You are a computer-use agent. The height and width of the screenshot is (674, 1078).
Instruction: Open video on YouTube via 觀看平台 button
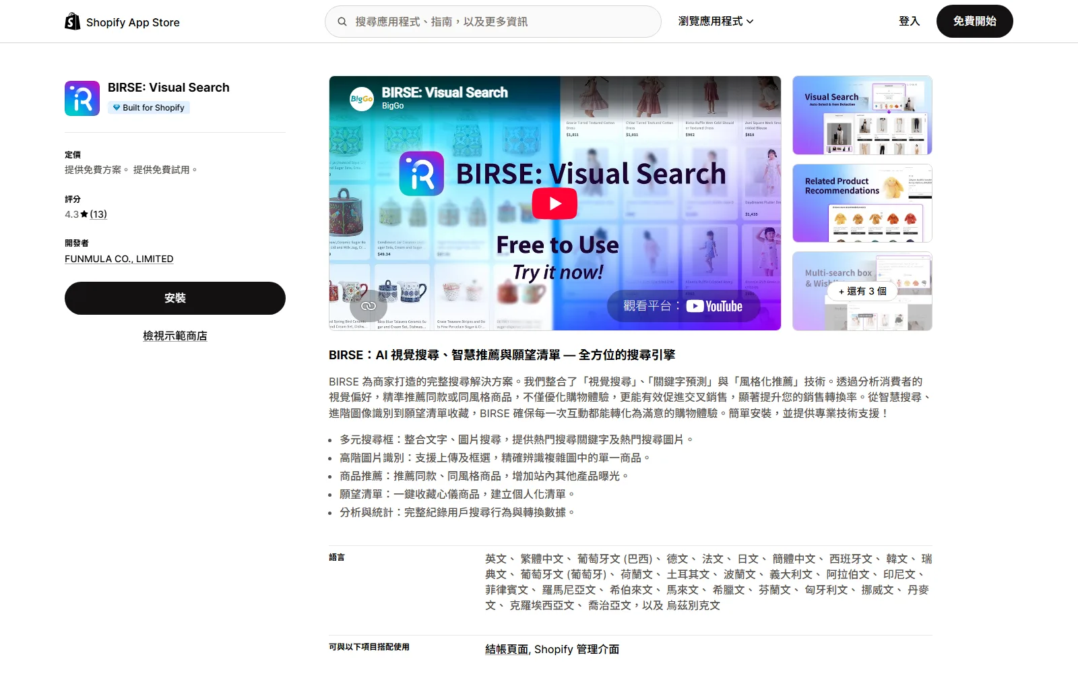coord(684,306)
